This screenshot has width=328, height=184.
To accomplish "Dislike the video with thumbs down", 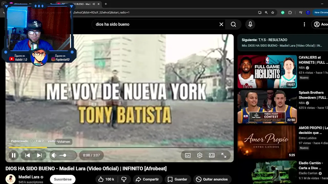I will pyautogui.click(x=124, y=179).
